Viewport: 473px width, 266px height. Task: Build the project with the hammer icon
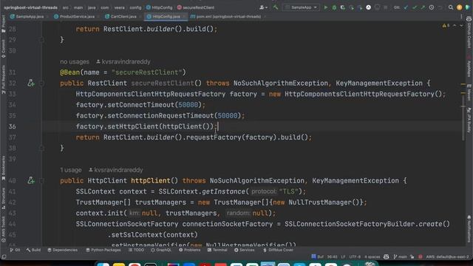coord(276,7)
